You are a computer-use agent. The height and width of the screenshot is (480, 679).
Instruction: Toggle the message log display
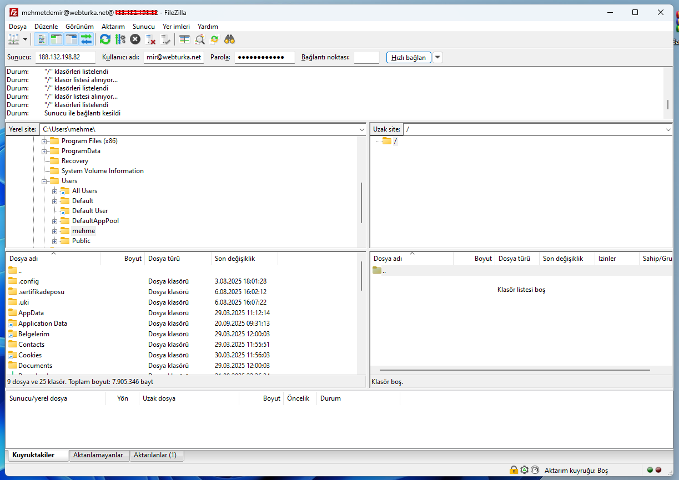coord(42,39)
